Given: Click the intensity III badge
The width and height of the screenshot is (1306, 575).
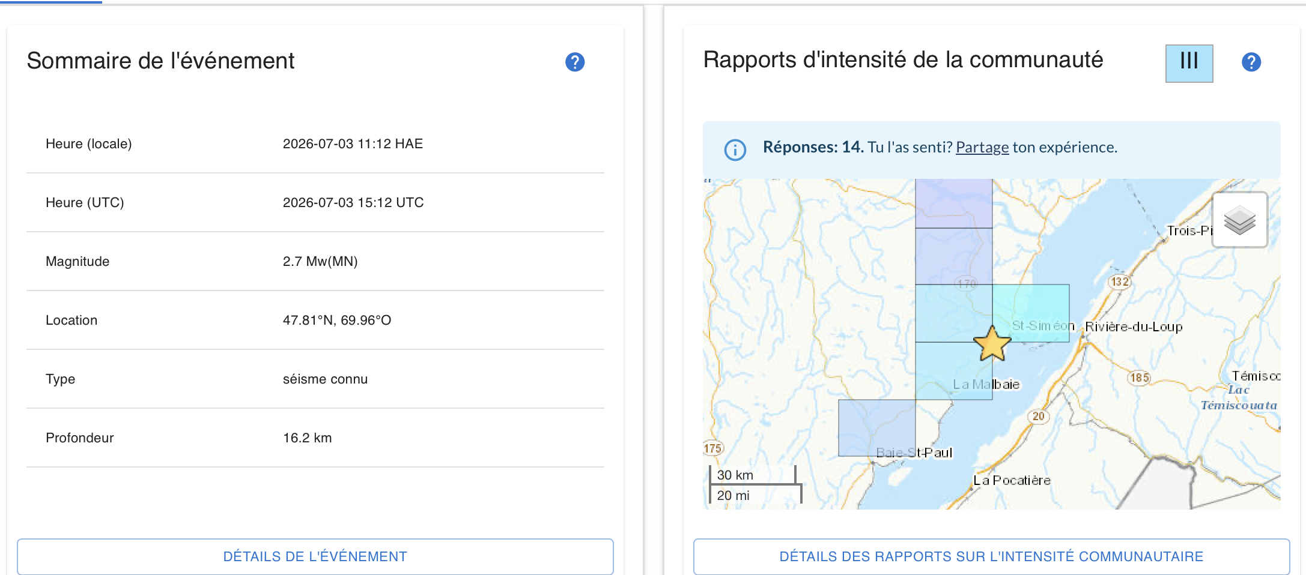Looking at the screenshot, I should (x=1189, y=63).
